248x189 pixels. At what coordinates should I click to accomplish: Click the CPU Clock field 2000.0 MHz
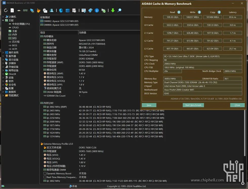tap(202, 64)
